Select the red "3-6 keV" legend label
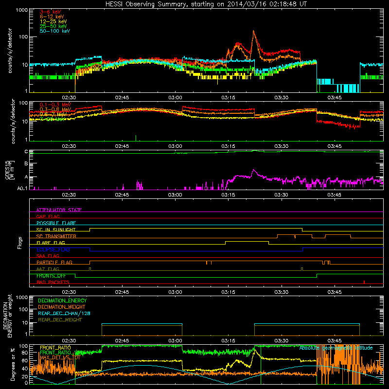The width and height of the screenshot is (389, 389). [x=51, y=12]
